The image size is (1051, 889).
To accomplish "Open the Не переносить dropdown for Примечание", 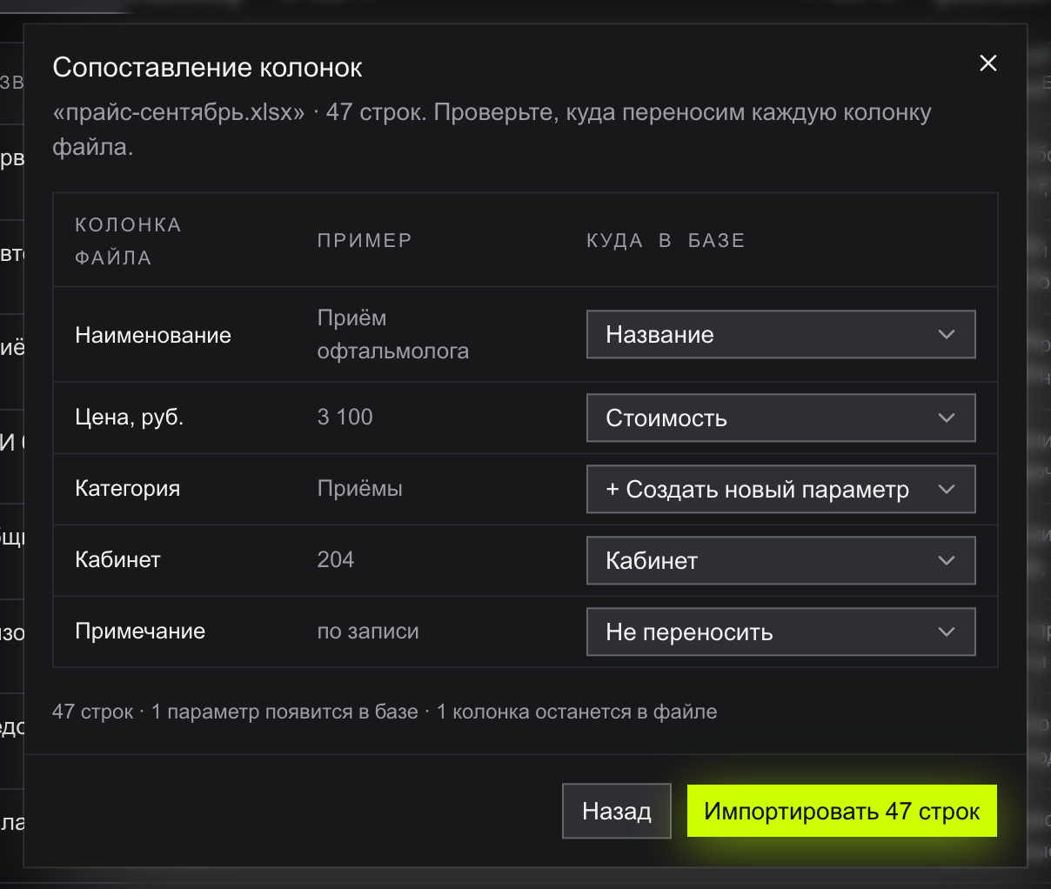I will point(780,632).
